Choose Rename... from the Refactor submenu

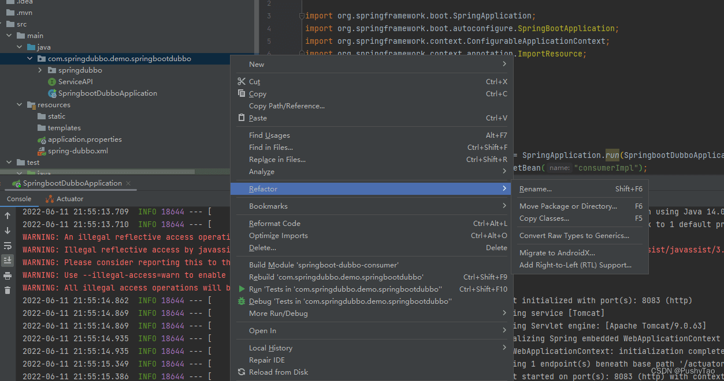[535, 189]
